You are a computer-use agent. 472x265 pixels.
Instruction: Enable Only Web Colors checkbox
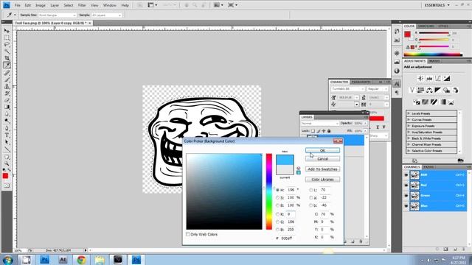188,234
